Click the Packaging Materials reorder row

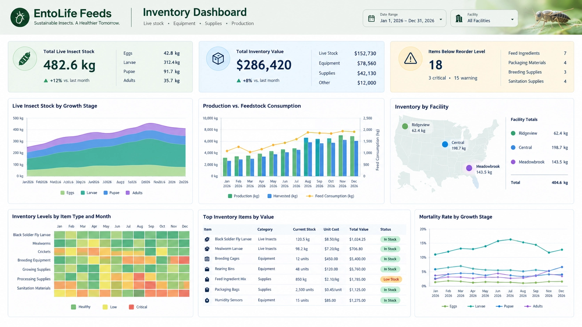coord(537,63)
